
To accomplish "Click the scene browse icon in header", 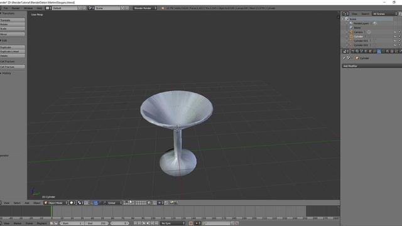I will click(x=91, y=8).
